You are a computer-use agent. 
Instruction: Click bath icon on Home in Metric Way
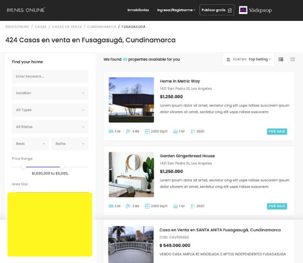coord(128,131)
